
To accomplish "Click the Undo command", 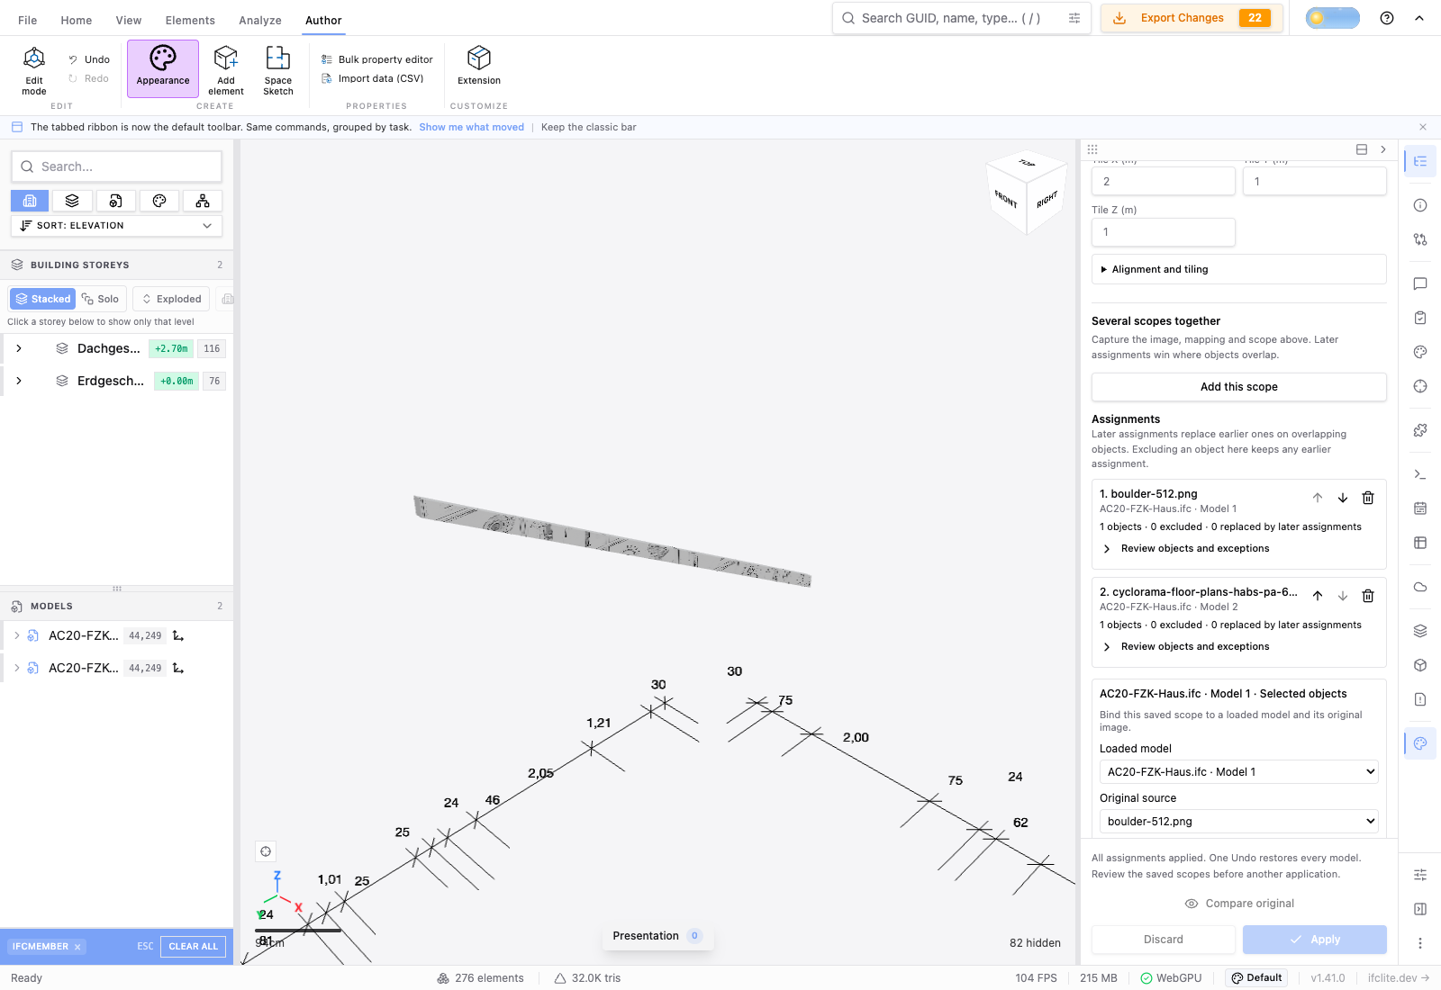I will pos(89,59).
